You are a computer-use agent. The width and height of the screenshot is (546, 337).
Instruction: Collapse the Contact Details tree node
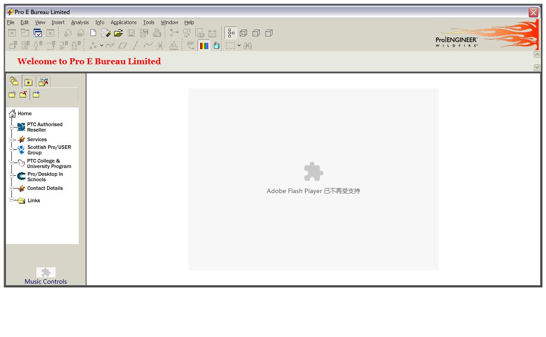click(12, 188)
